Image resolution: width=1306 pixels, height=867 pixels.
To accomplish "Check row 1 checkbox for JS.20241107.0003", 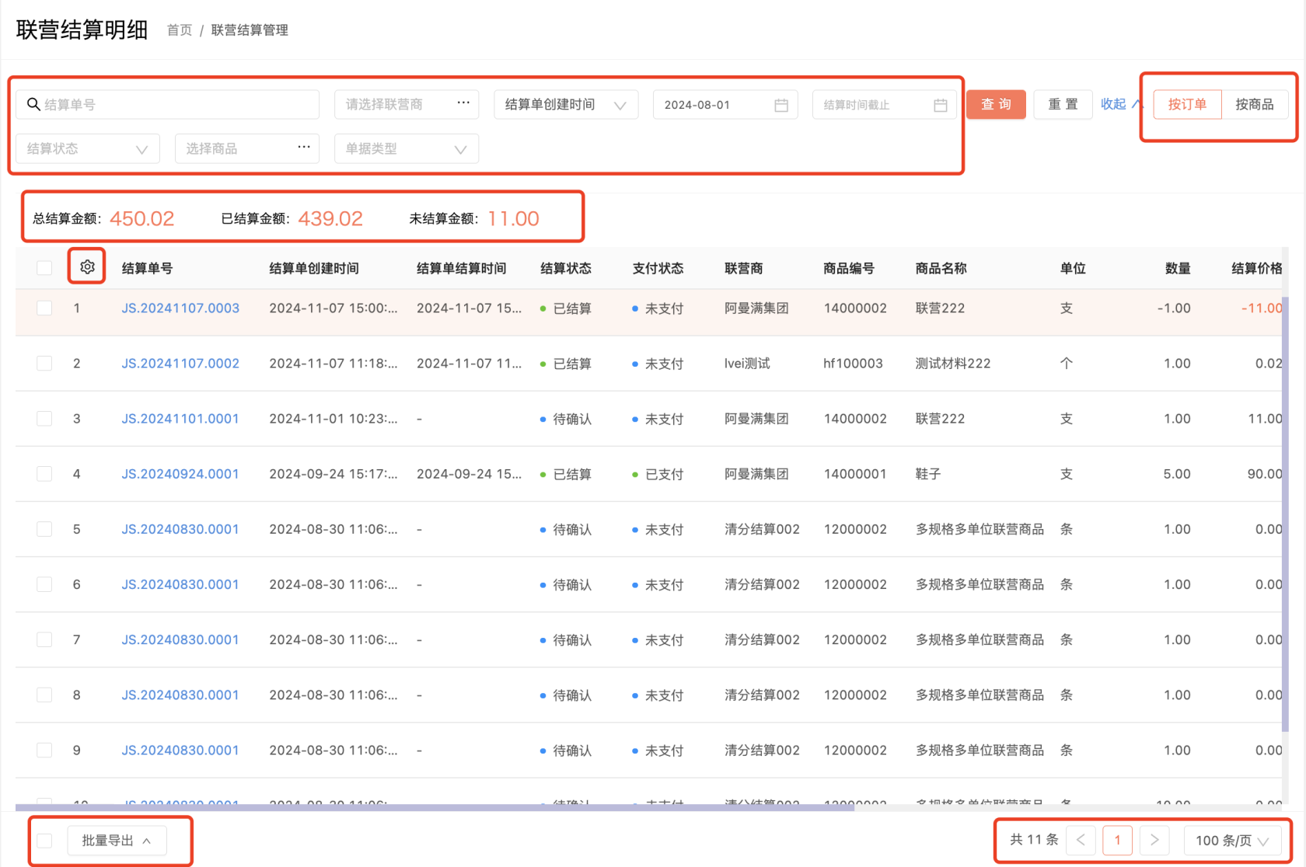I will (44, 308).
